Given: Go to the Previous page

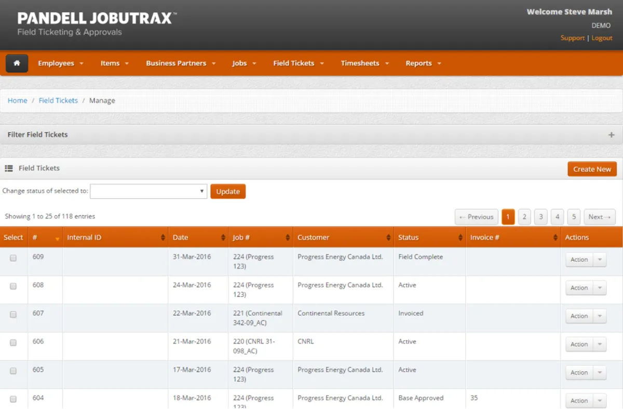Looking at the screenshot, I should click(477, 217).
